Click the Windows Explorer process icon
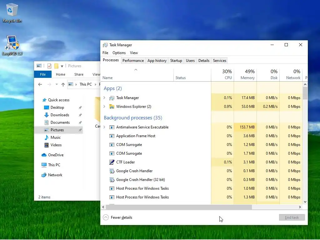Screen dimensions: 320x240 112,107
